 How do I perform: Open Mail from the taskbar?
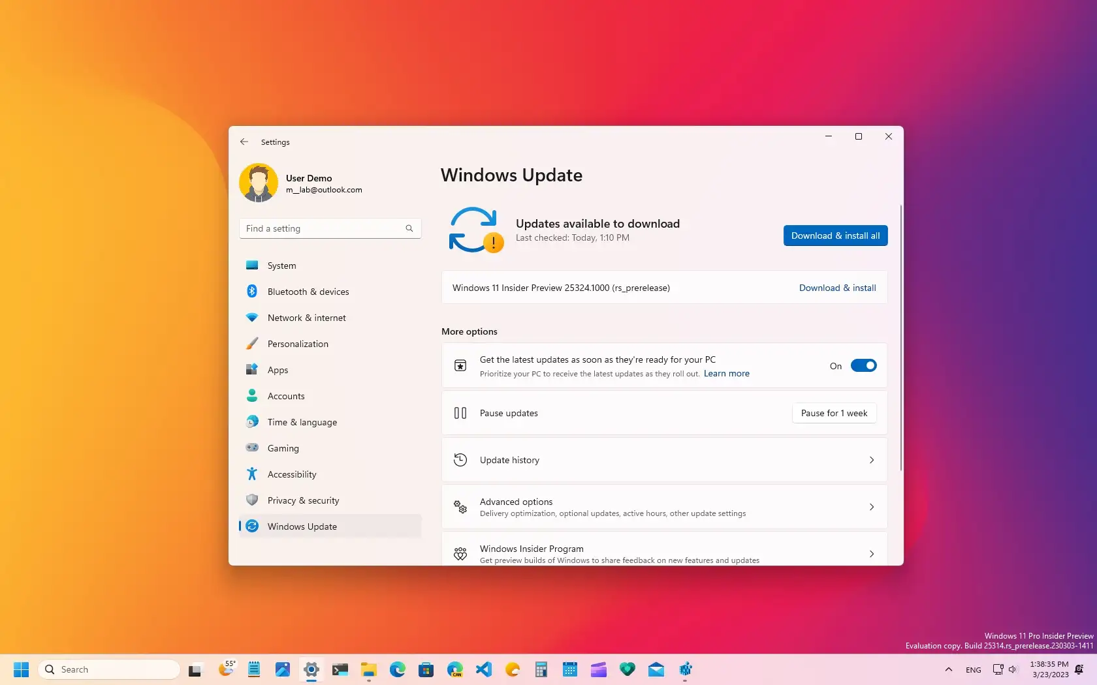click(x=656, y=669)
